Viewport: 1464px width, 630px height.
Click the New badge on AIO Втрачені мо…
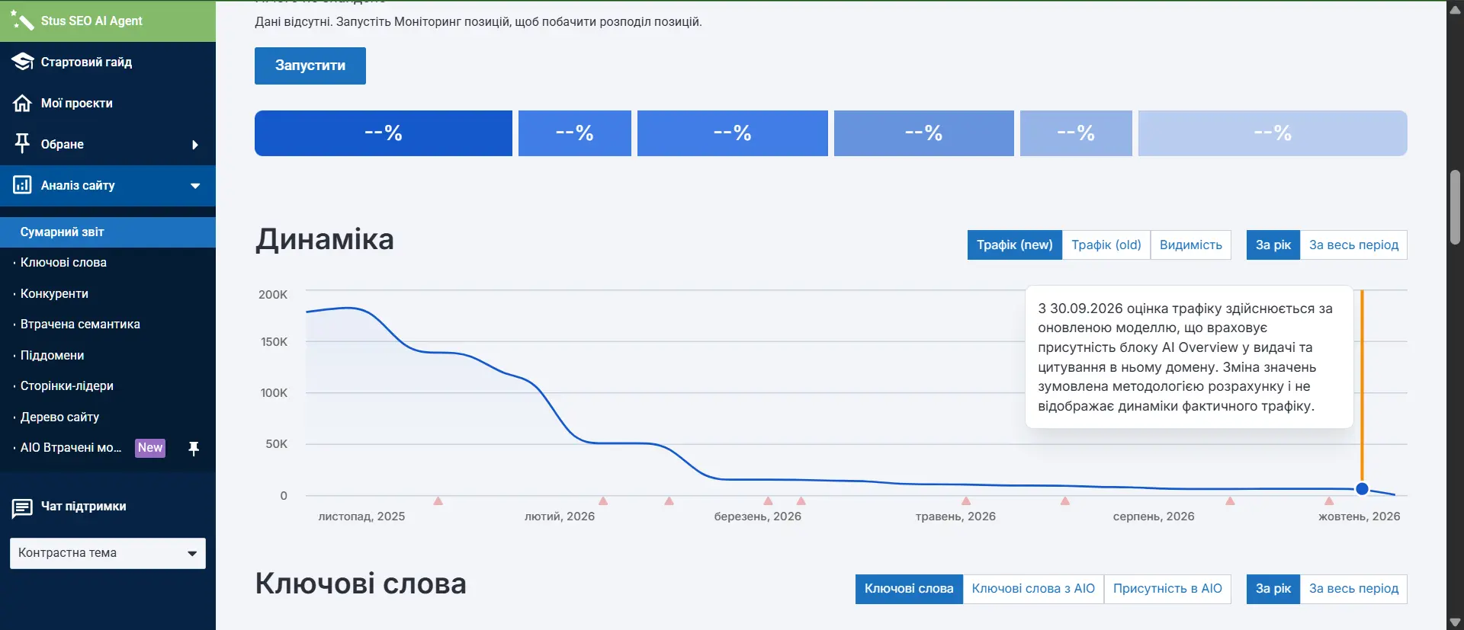(x=150, y=448)
